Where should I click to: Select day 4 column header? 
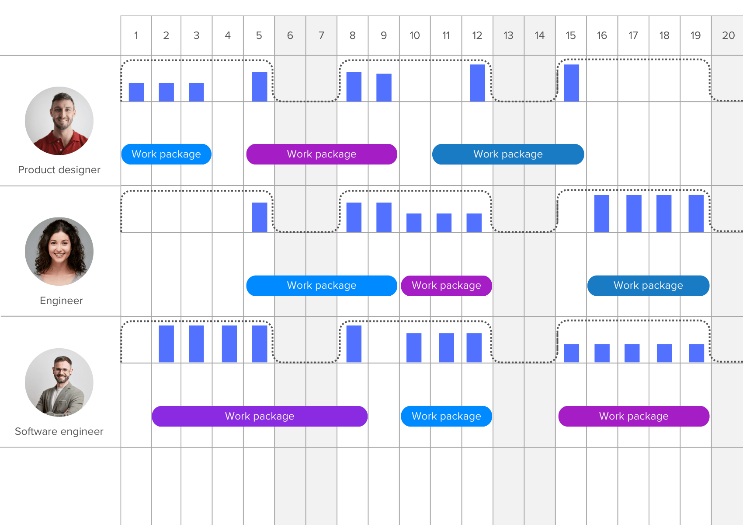click(228, 35)
